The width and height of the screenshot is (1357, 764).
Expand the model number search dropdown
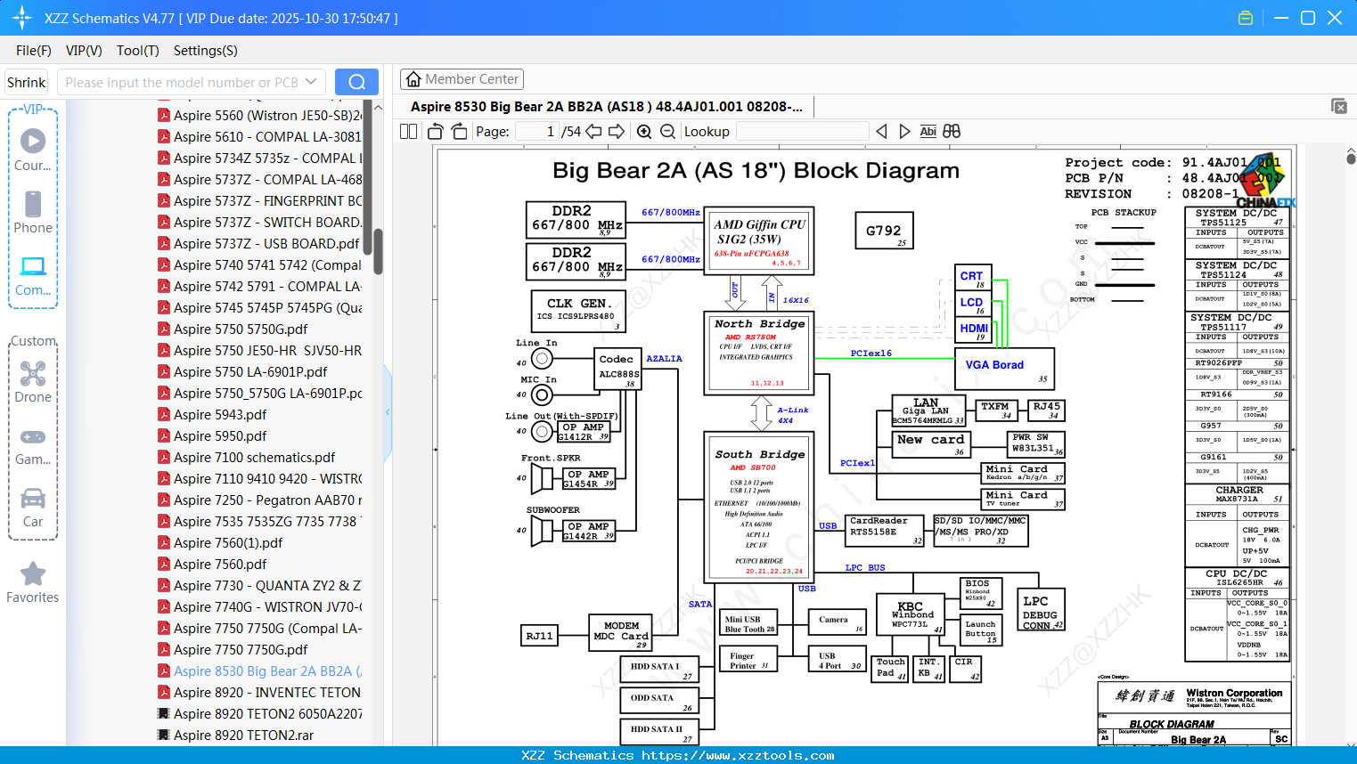311,82
